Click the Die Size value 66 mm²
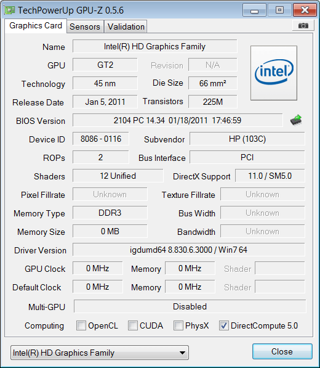The image size is (320, 368). pos(213,83)
